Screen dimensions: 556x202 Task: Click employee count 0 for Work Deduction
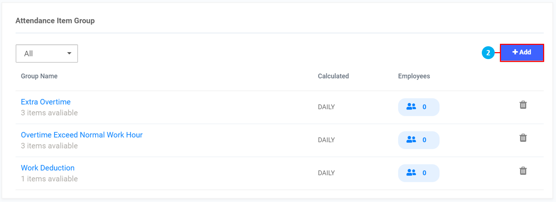coord(424,173)
